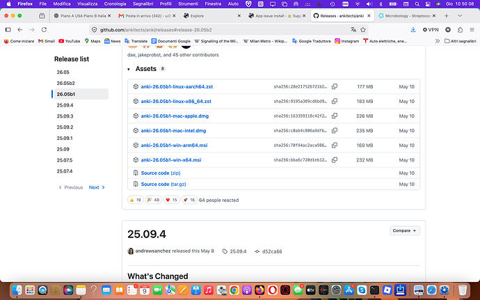This screenshot has width=480, height=300.
Task: Click the shield site information icon
Action: pyautogui.click(x=95, y=30)
